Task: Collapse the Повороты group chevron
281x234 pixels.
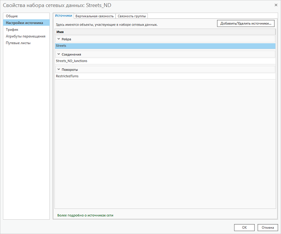Action: click(58, 70)
